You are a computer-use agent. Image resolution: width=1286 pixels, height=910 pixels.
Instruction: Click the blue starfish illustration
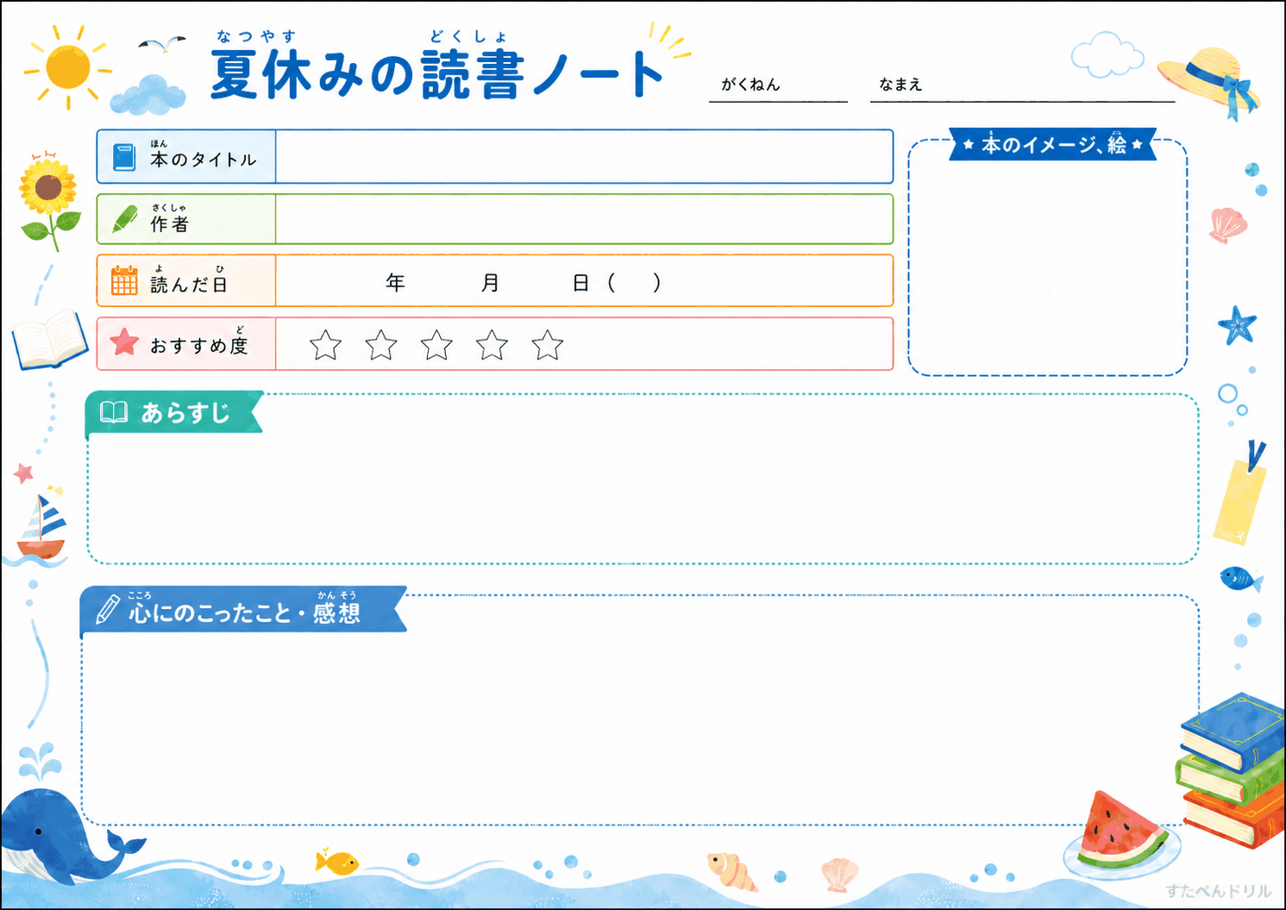[x=1237, y=325]
